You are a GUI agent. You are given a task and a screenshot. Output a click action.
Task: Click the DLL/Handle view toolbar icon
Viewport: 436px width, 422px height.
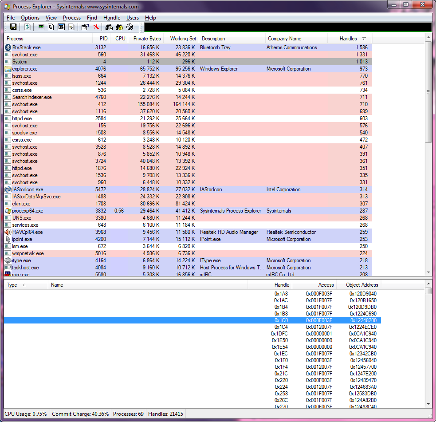point(71,27)
